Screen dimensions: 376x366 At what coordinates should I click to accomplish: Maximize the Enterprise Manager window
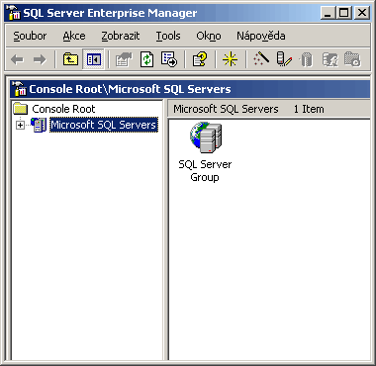(343, 13)
